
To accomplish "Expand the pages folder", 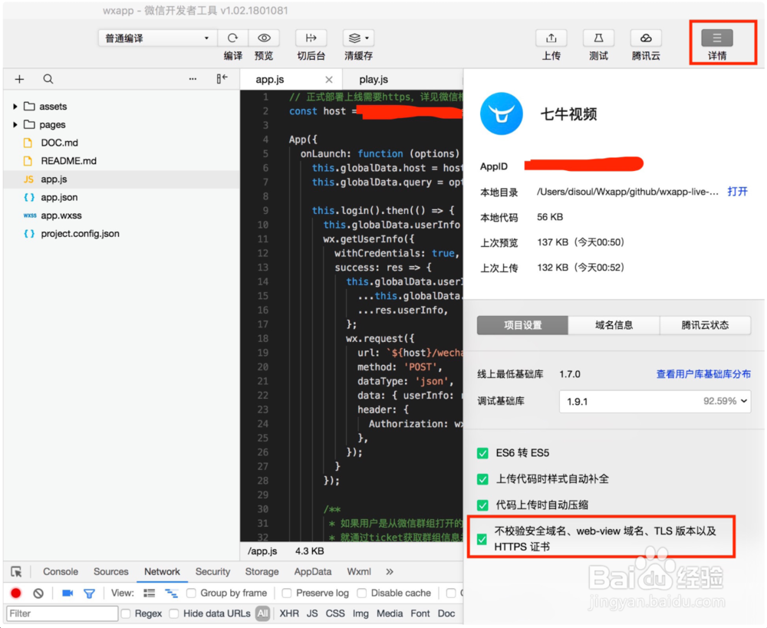I will [15, 125].
